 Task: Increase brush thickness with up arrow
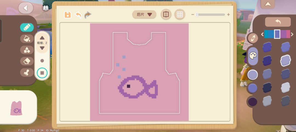pos(42,38)
